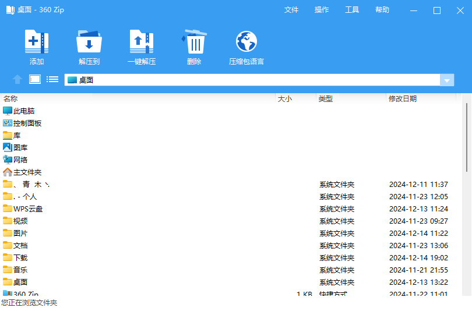Screen dimensions: 472x311
Task: Click the Delete (删除) trash icon
Action: point(195,42)
